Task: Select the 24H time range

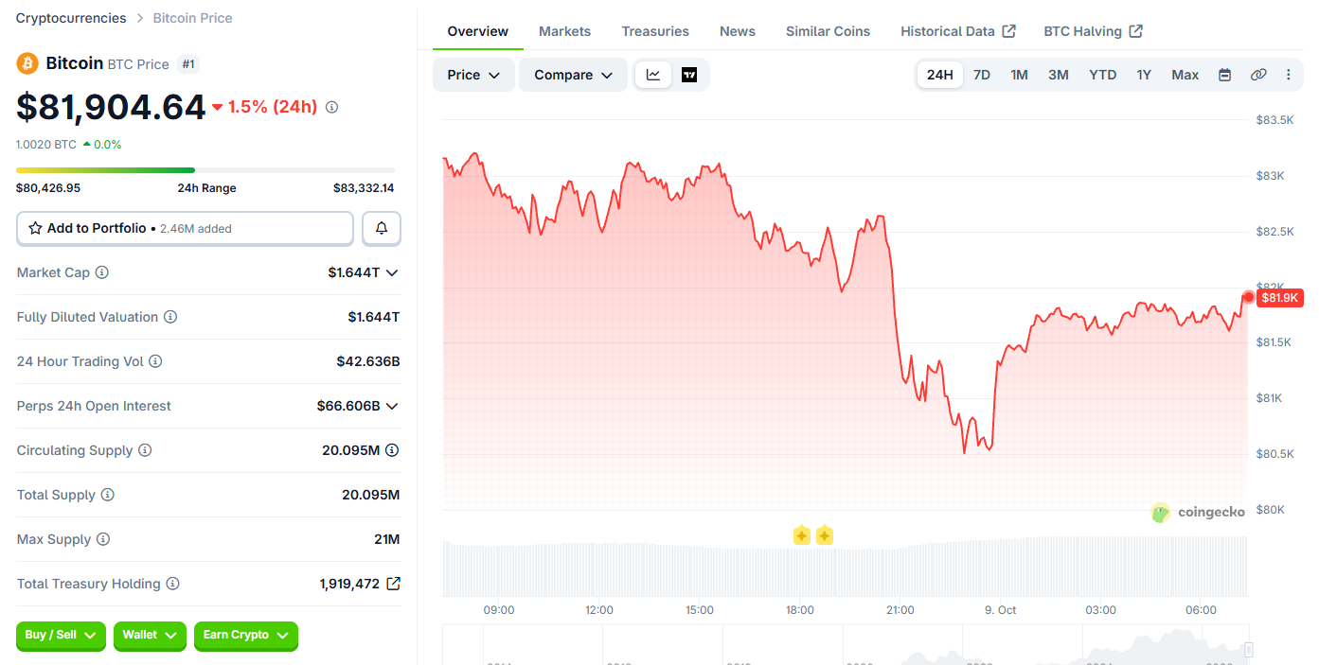Action: click(x=940, y=75)
